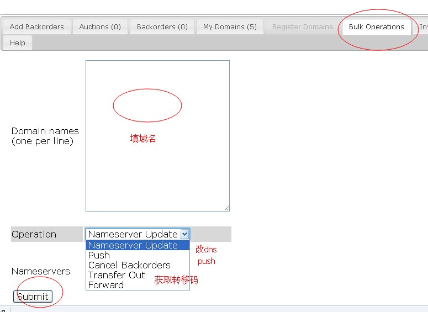
Task: Go to the Backorders (0) tab
Action: (162, 27)
